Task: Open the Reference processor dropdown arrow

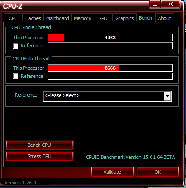Action: (x=167, y=96)
